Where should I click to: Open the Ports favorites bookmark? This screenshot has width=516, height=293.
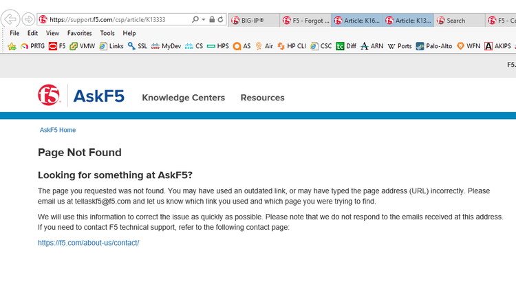[400, 46]
